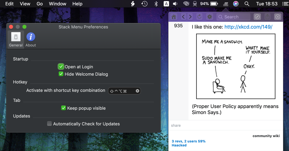The image size is (289, 151).
Task: Open the 3 revs, 2 users 59% link
Action: (x=189, y=141)
